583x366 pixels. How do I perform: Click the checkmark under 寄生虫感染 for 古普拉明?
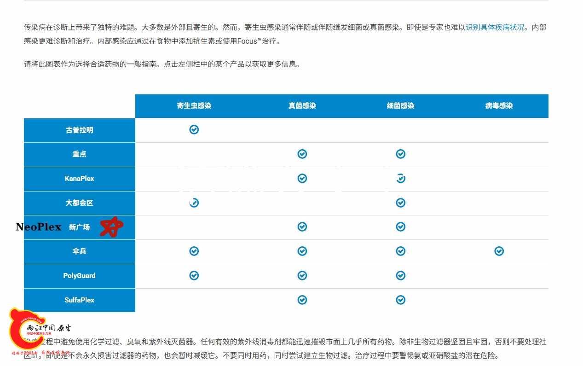[194, 129]
